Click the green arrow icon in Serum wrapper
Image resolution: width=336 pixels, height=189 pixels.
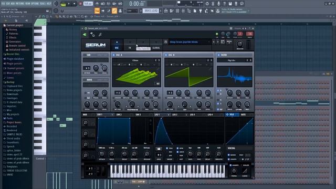click(85, 34)
